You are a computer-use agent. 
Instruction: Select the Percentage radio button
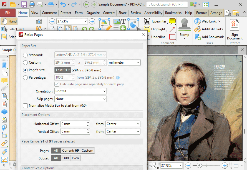(25, 77)
